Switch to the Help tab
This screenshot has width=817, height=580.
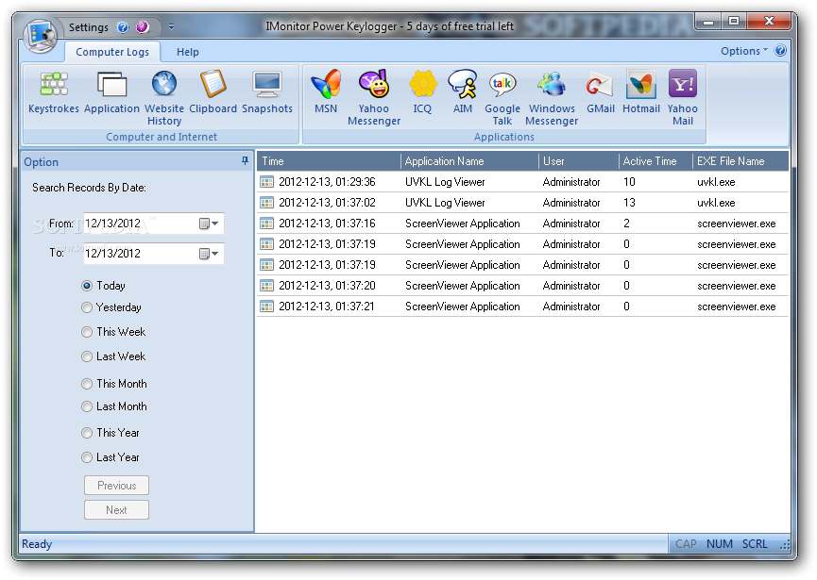(x=188, y=52)
